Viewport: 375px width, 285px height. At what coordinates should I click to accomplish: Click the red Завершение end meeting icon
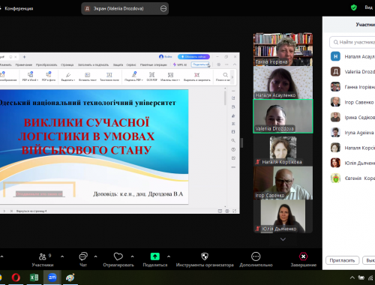pyautogui.click(x=303, y=256)
